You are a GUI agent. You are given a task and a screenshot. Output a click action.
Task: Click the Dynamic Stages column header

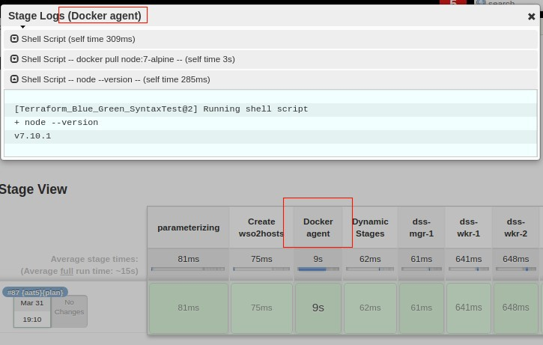click(370, 228)
